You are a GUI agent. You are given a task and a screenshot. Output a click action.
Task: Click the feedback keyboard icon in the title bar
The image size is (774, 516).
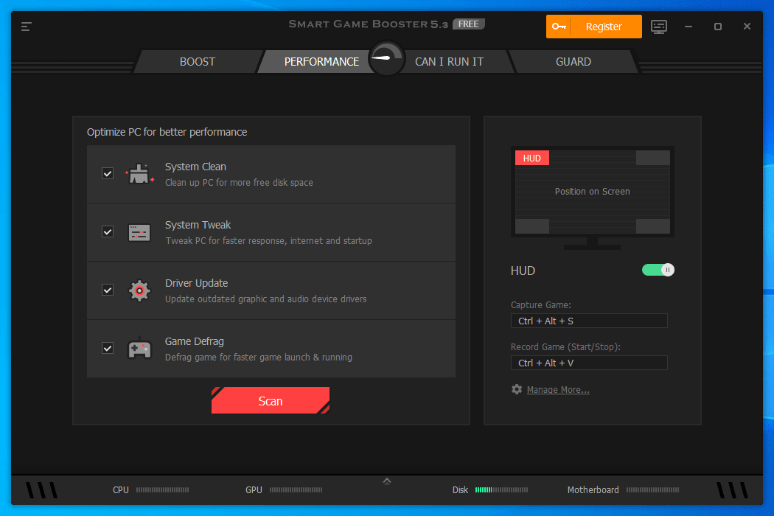coord(659,27)
